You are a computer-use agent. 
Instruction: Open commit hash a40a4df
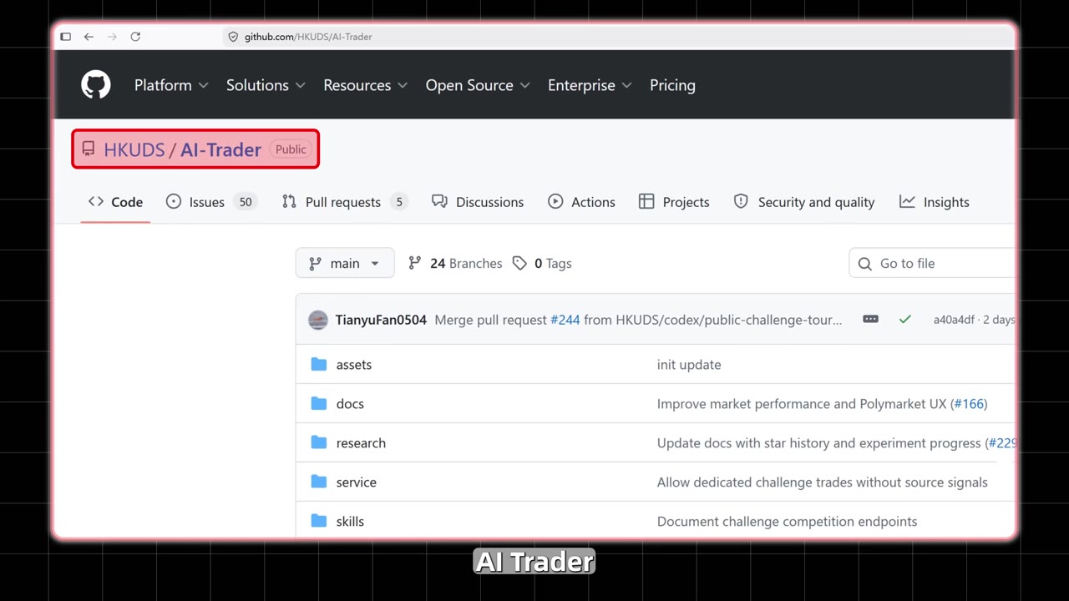pyautogui.click(x=954, y=320)
